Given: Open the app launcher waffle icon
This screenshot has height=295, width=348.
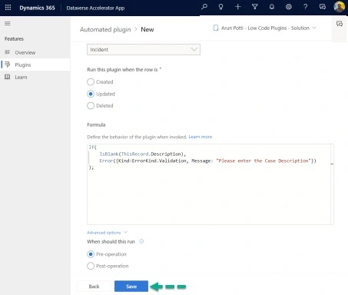Looking at the screenshot, I should 8,8.
